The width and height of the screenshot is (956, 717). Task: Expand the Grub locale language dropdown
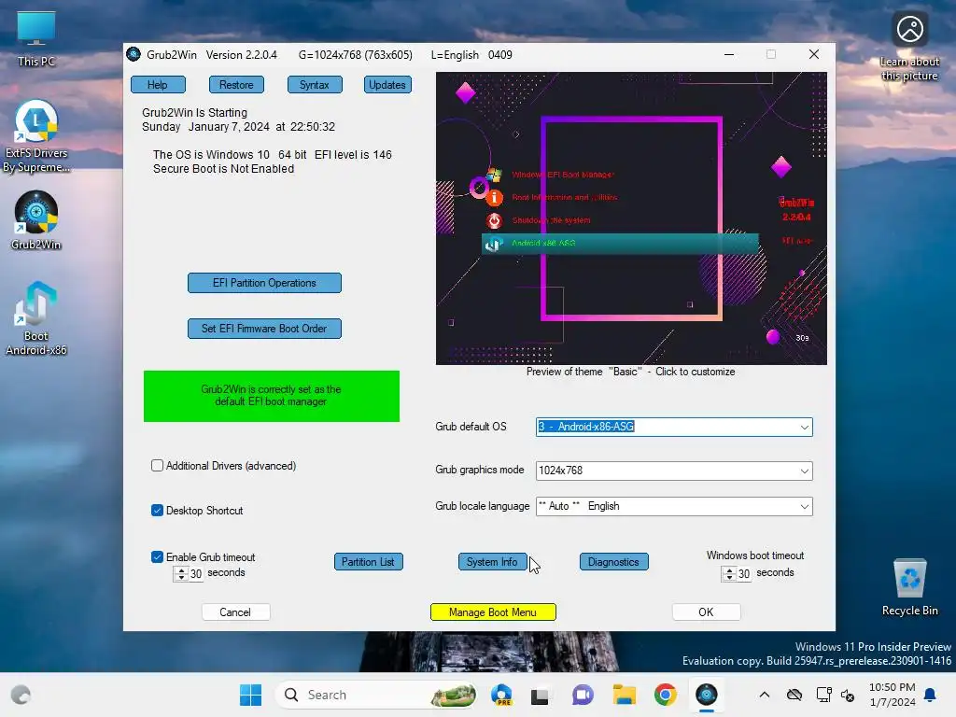tap(804, 506)
